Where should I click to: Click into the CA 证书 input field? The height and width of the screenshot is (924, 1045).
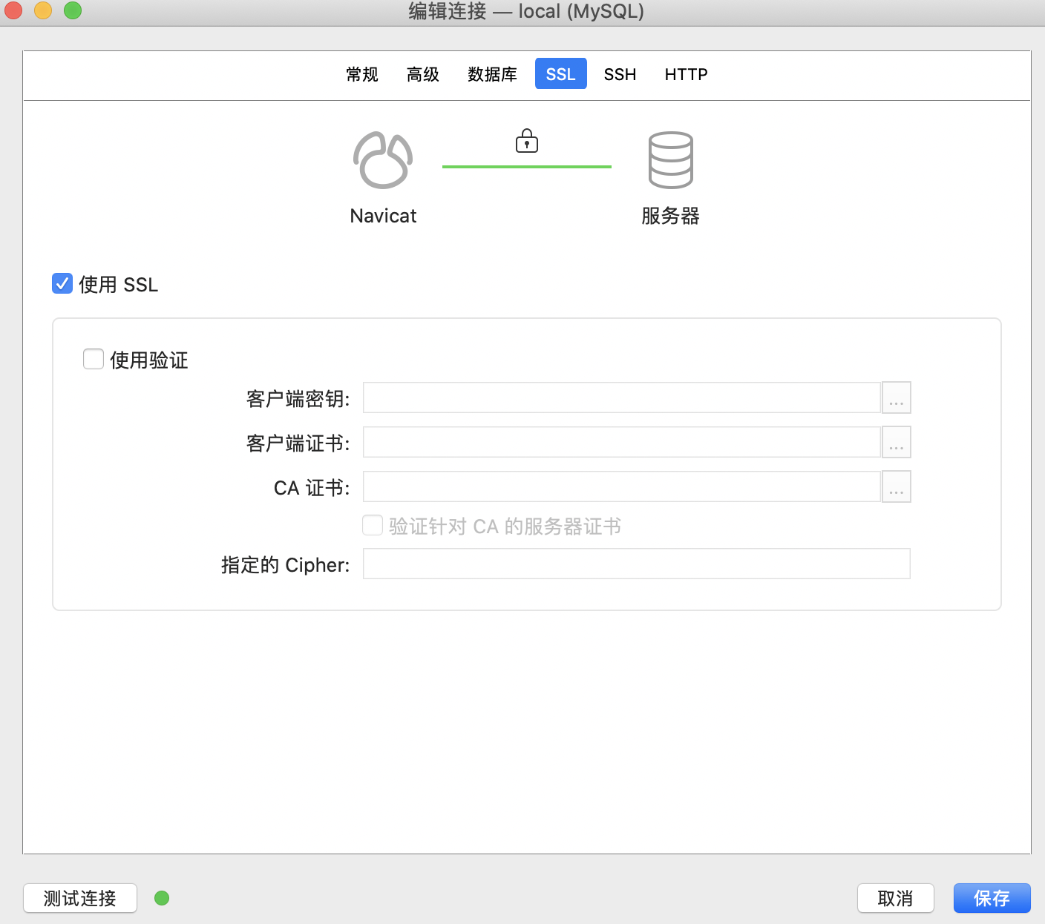[622, 486]
